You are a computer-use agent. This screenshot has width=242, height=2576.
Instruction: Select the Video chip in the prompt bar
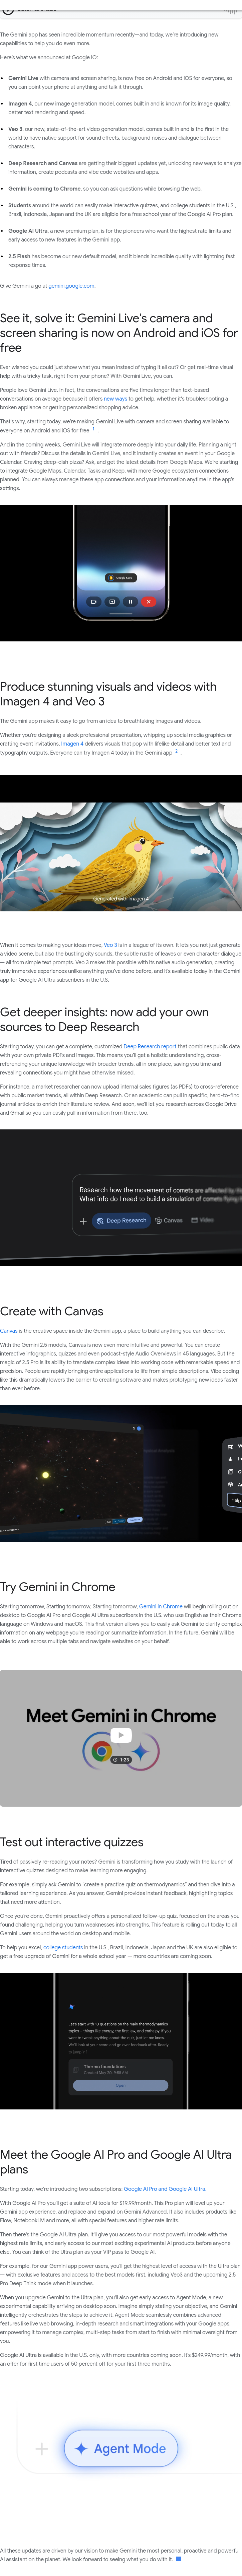click(x=202, y=1220)
